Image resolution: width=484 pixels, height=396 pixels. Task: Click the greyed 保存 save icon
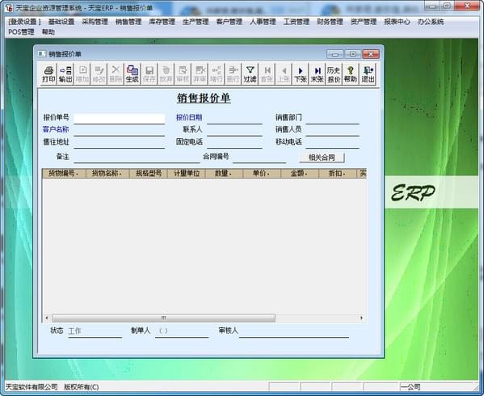[x=149, y=74]
